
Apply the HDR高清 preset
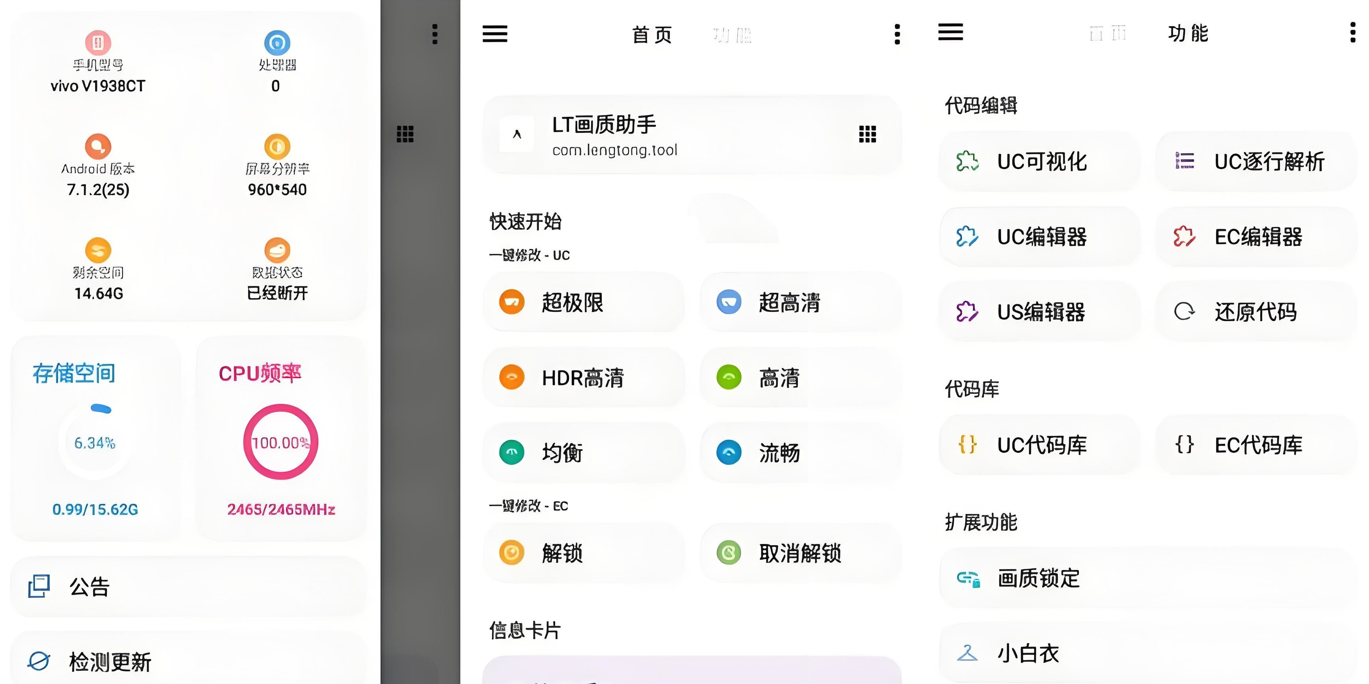coord(584,377)
